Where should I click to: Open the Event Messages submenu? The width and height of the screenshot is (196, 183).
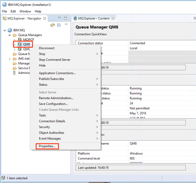tap(65, 139)
